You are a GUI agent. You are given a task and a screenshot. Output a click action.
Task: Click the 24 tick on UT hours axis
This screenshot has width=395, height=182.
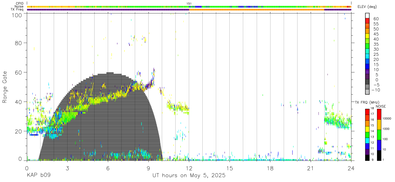351,168
